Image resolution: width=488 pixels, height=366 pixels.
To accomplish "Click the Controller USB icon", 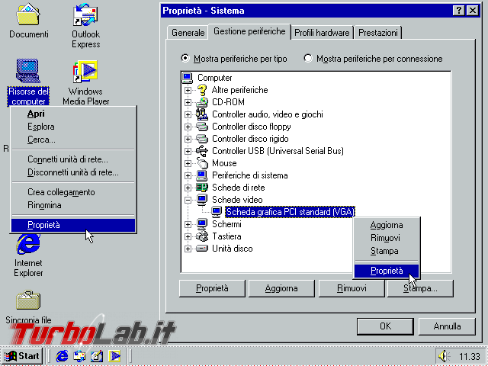I will pyautogui.click(x=201, y=151).
